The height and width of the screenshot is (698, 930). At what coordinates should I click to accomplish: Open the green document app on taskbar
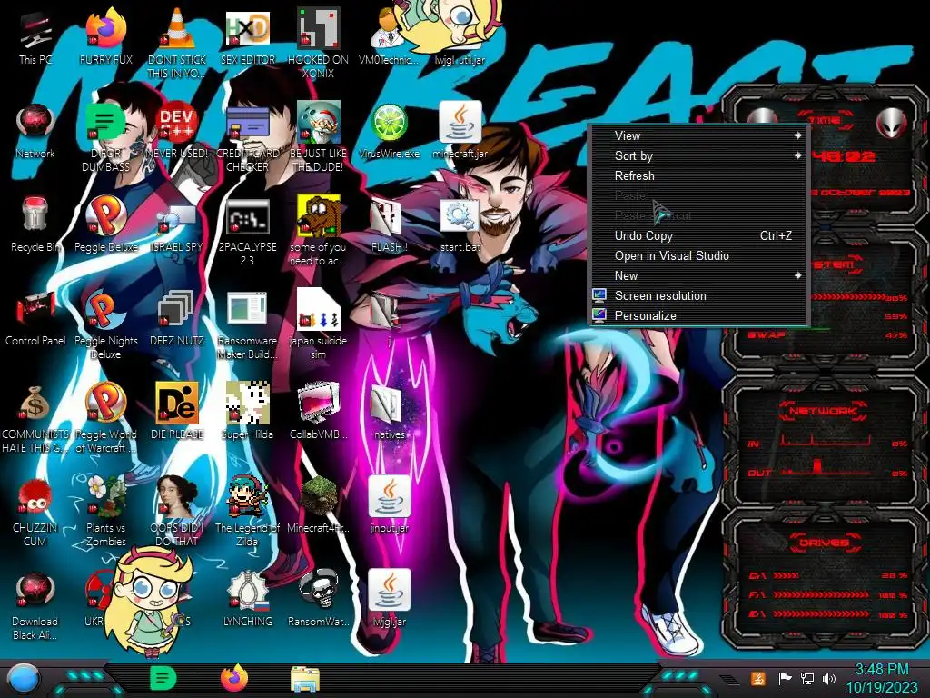point(163,678)
